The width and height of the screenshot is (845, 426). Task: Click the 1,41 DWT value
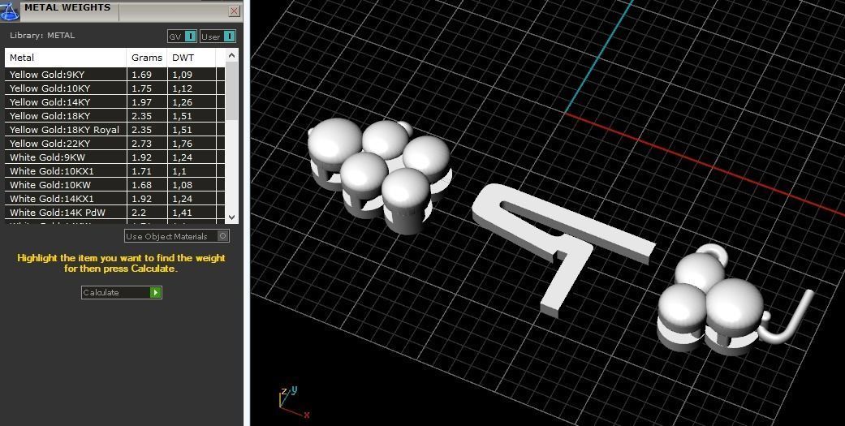click(x=182, y=213)
